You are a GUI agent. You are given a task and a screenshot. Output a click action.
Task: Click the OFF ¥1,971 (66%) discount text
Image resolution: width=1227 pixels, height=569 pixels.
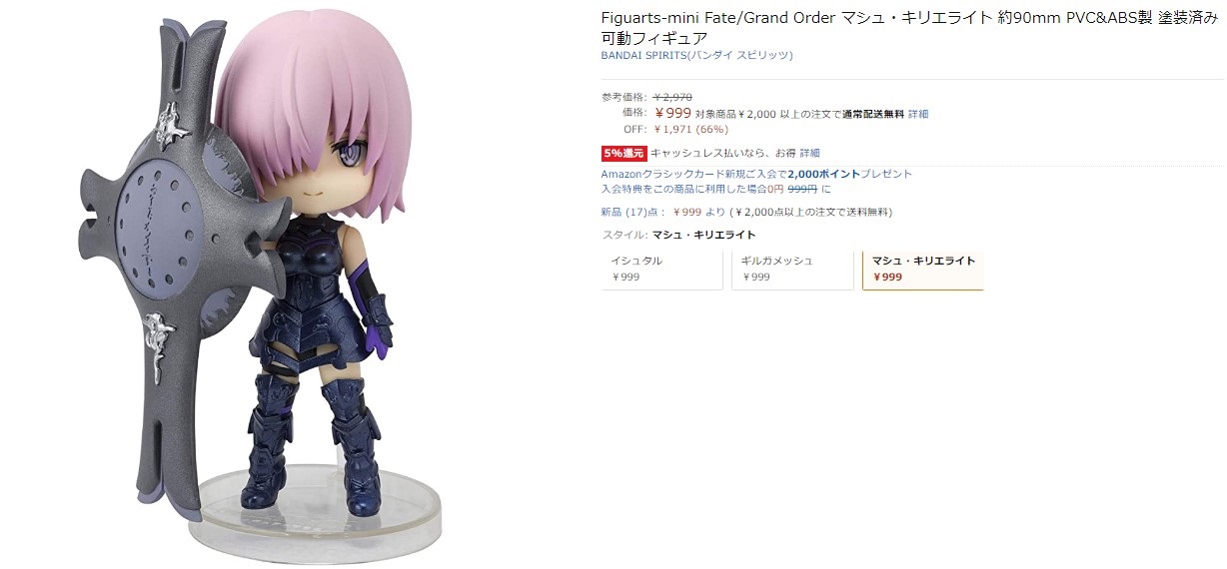point(675,129)
